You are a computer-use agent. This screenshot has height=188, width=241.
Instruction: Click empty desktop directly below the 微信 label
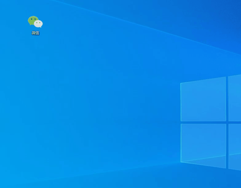click(x=35, y=46)
